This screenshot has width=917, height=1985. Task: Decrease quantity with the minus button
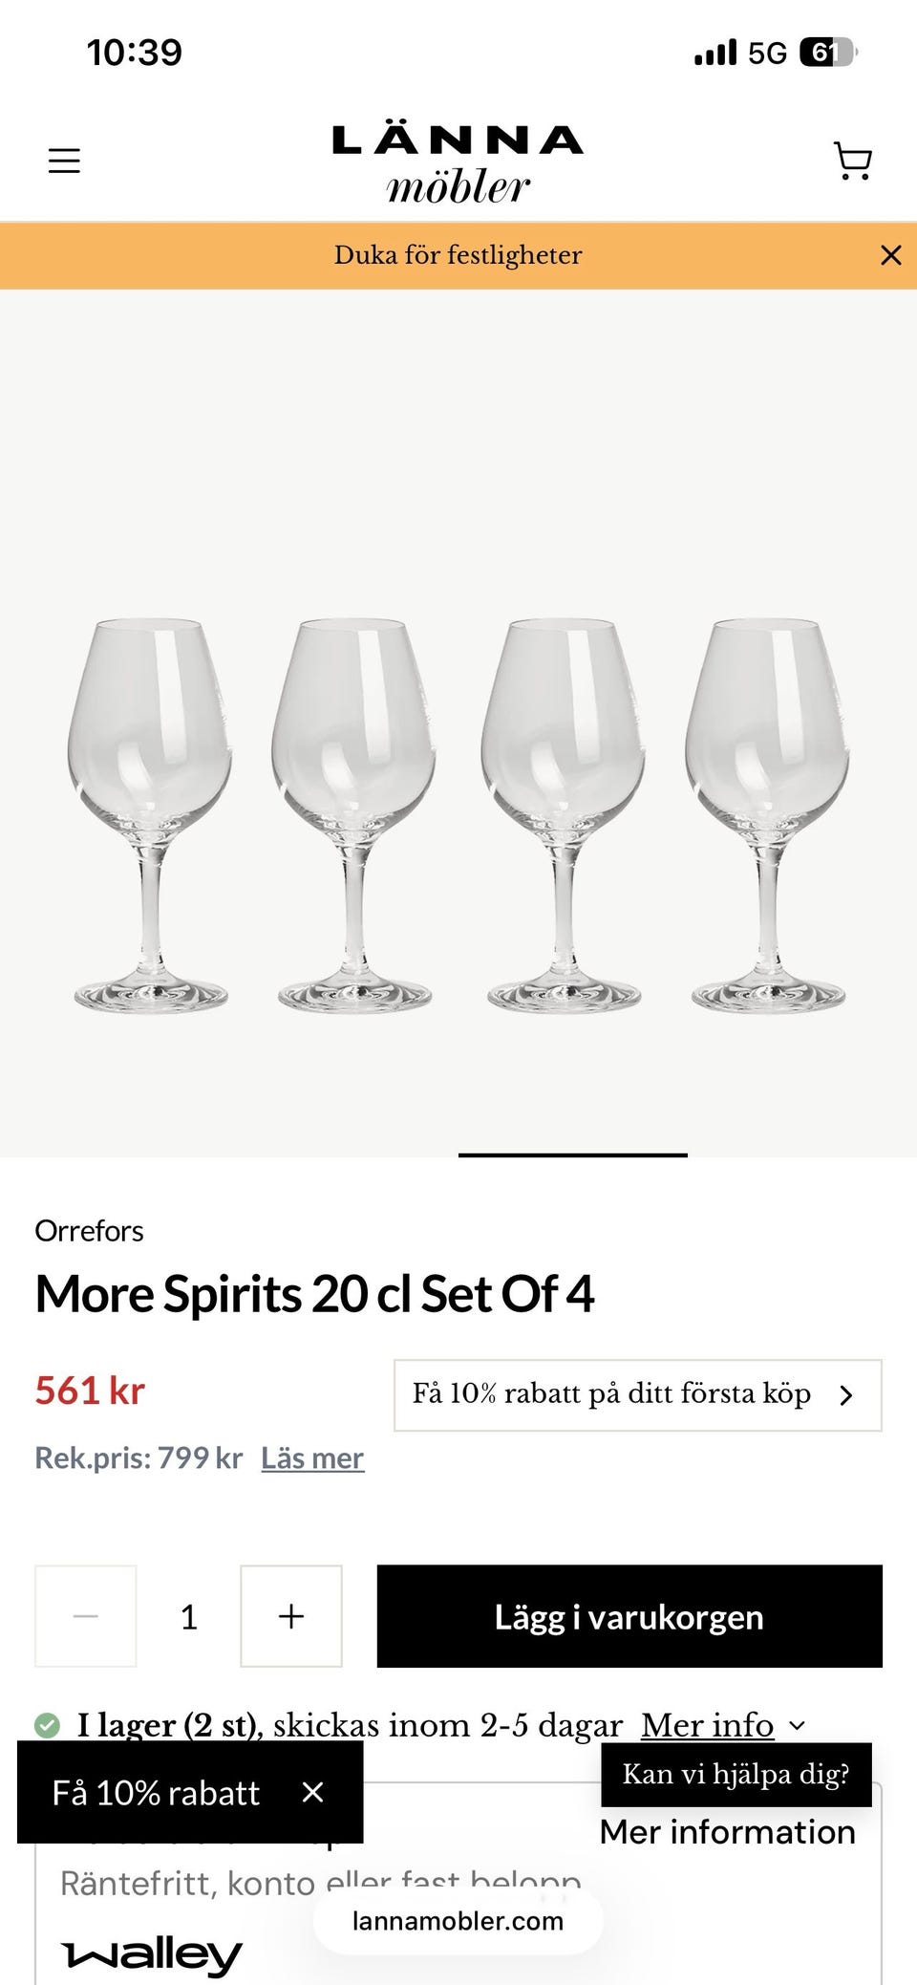86,1616
